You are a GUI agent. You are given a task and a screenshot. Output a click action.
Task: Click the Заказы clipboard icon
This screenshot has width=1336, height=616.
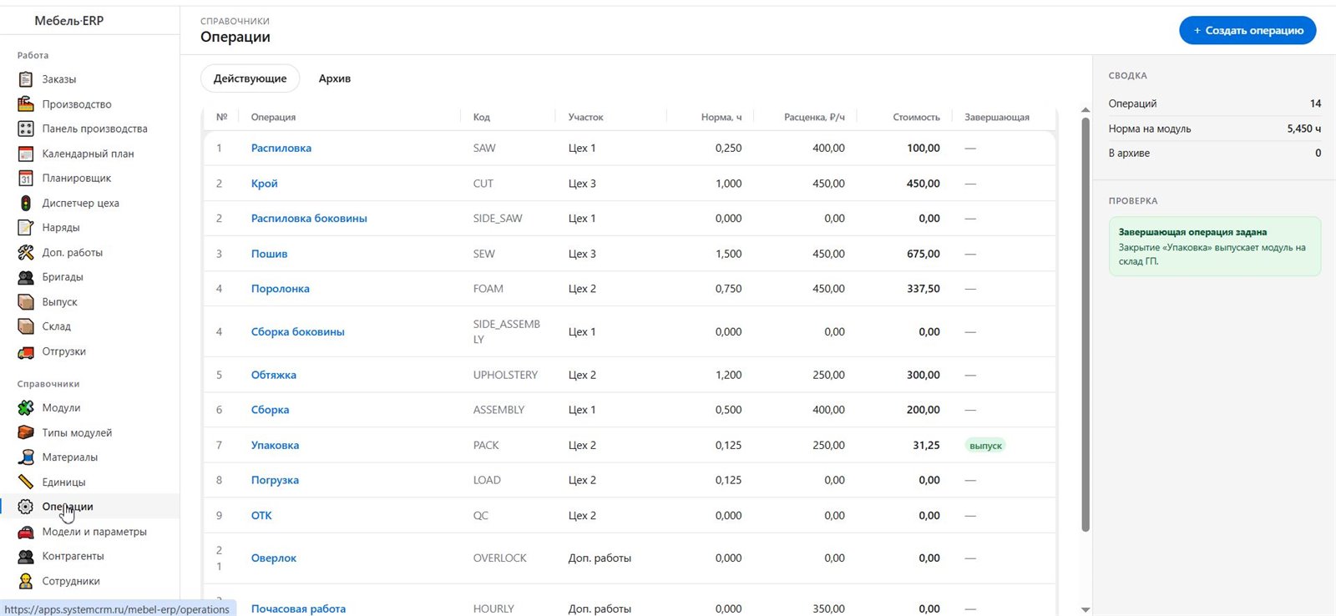point(26,79)
